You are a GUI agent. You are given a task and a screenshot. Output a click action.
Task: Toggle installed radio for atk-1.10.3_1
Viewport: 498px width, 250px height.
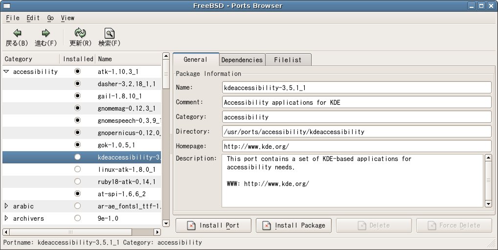77,71
